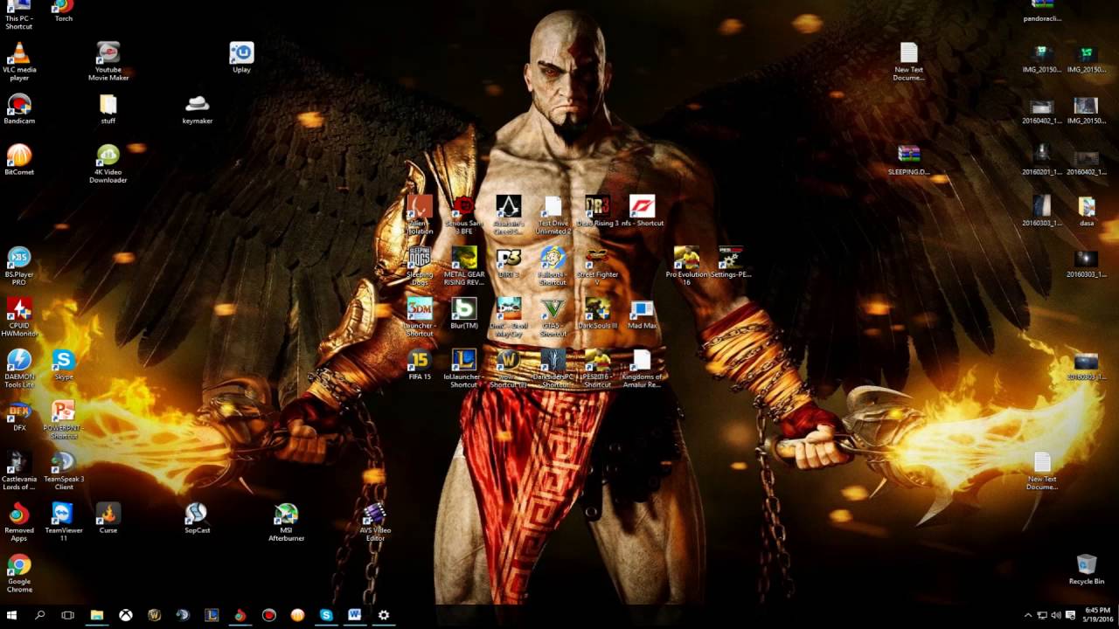The width and height of the screenshot is (1119, 629).
Task: Open the POWERPNT shortcut icon
Action: pyautogui.click(x=63, y=420)
